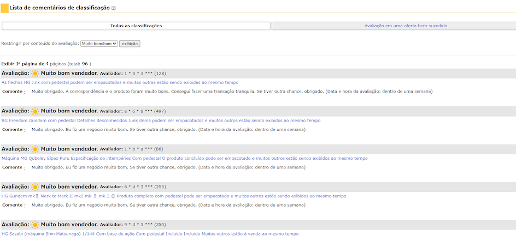Click the sun icon in the 1*0*3 review
Viewport: 516px width, 241px height.
35,74
